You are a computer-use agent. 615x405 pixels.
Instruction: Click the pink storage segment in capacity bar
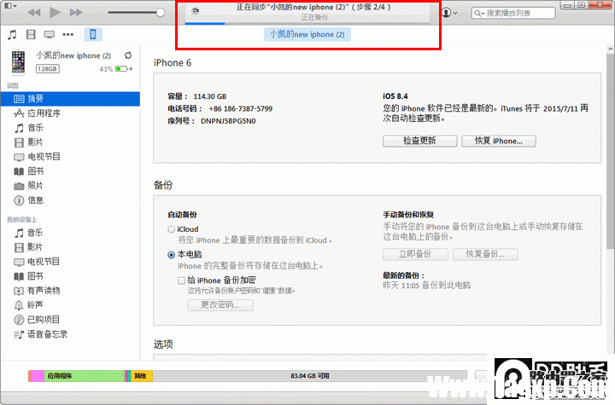[x=38, y=376]
